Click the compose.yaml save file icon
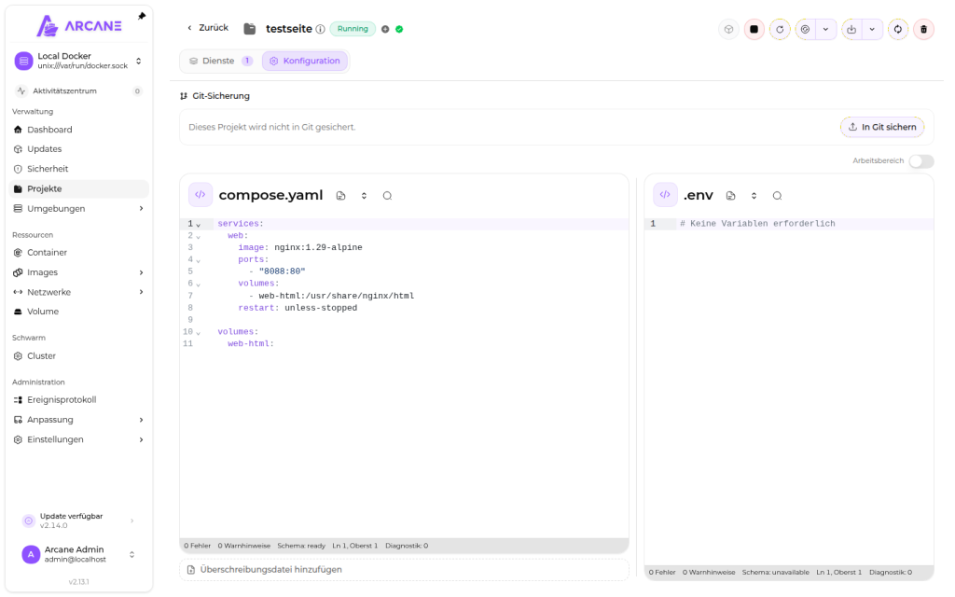This screenshot has width=955, height=597. point(340,196)
